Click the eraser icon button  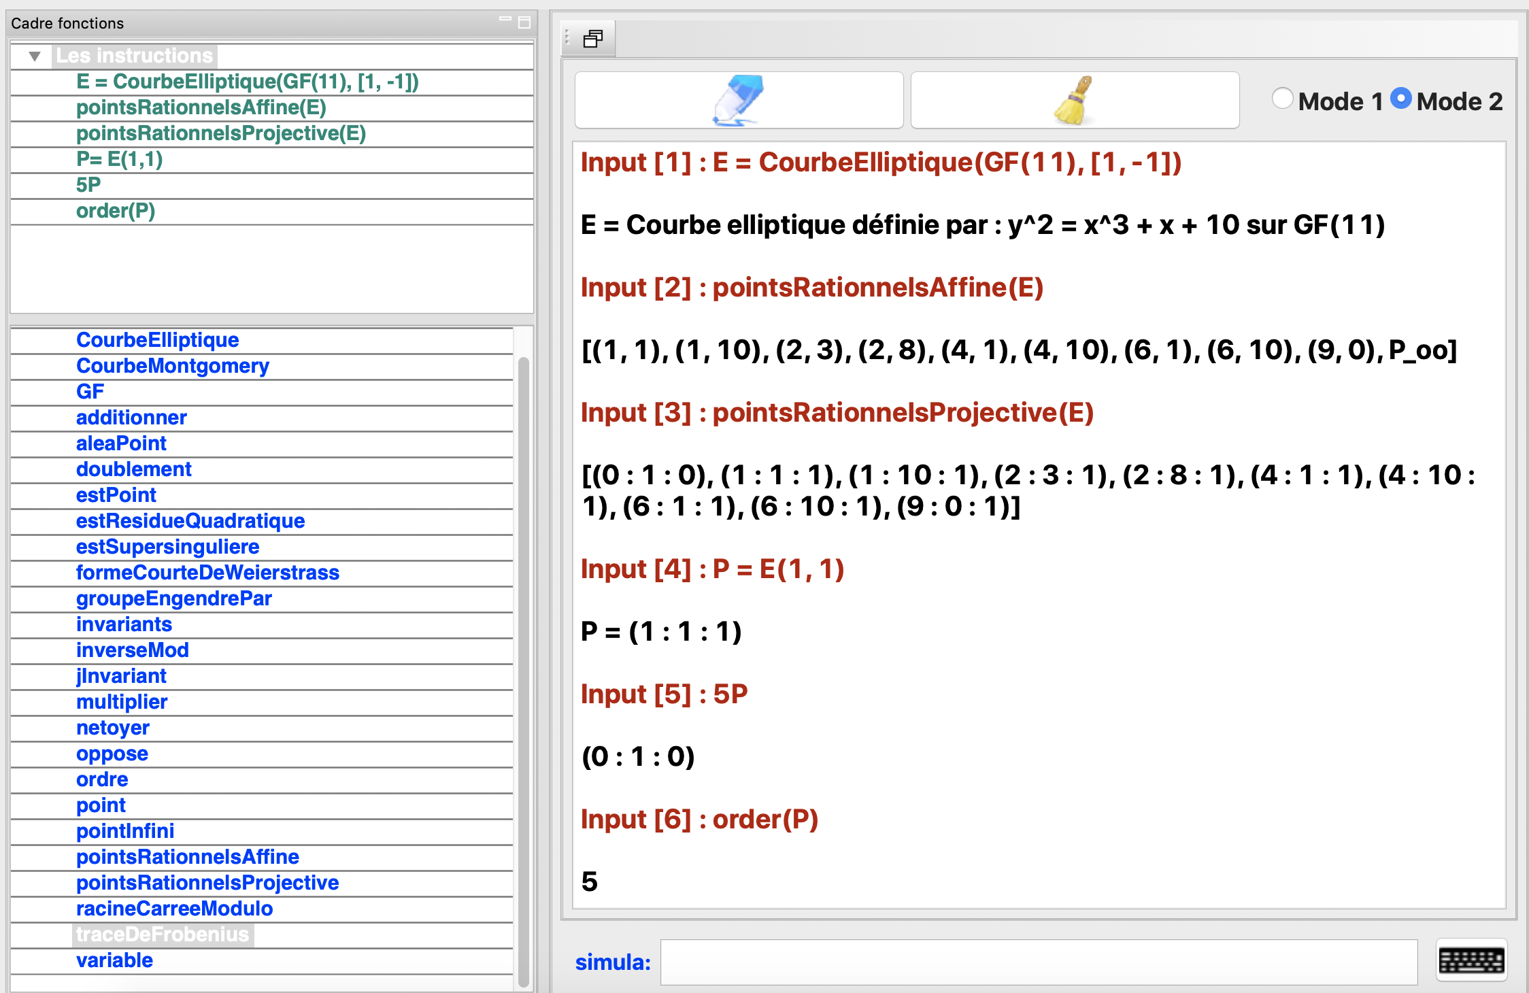(x=739, y=101)
